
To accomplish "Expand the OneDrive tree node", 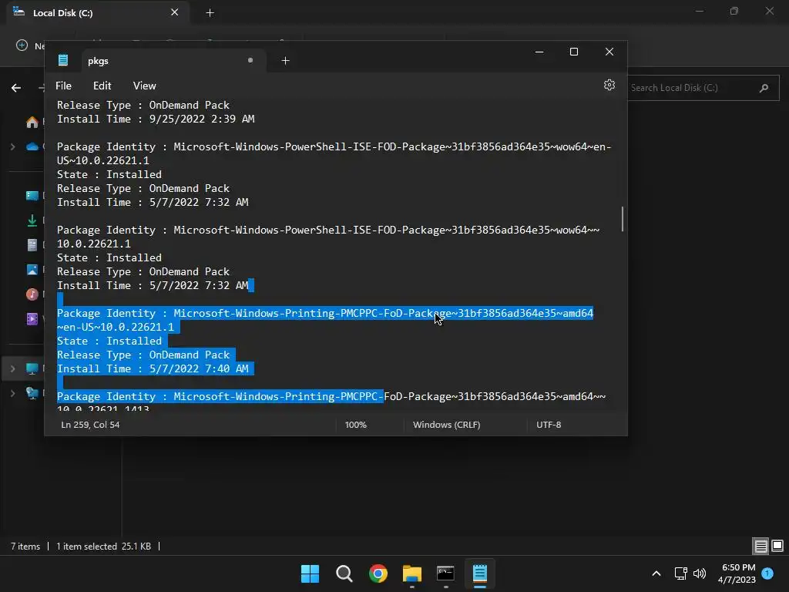I will [x=12, y=146].
